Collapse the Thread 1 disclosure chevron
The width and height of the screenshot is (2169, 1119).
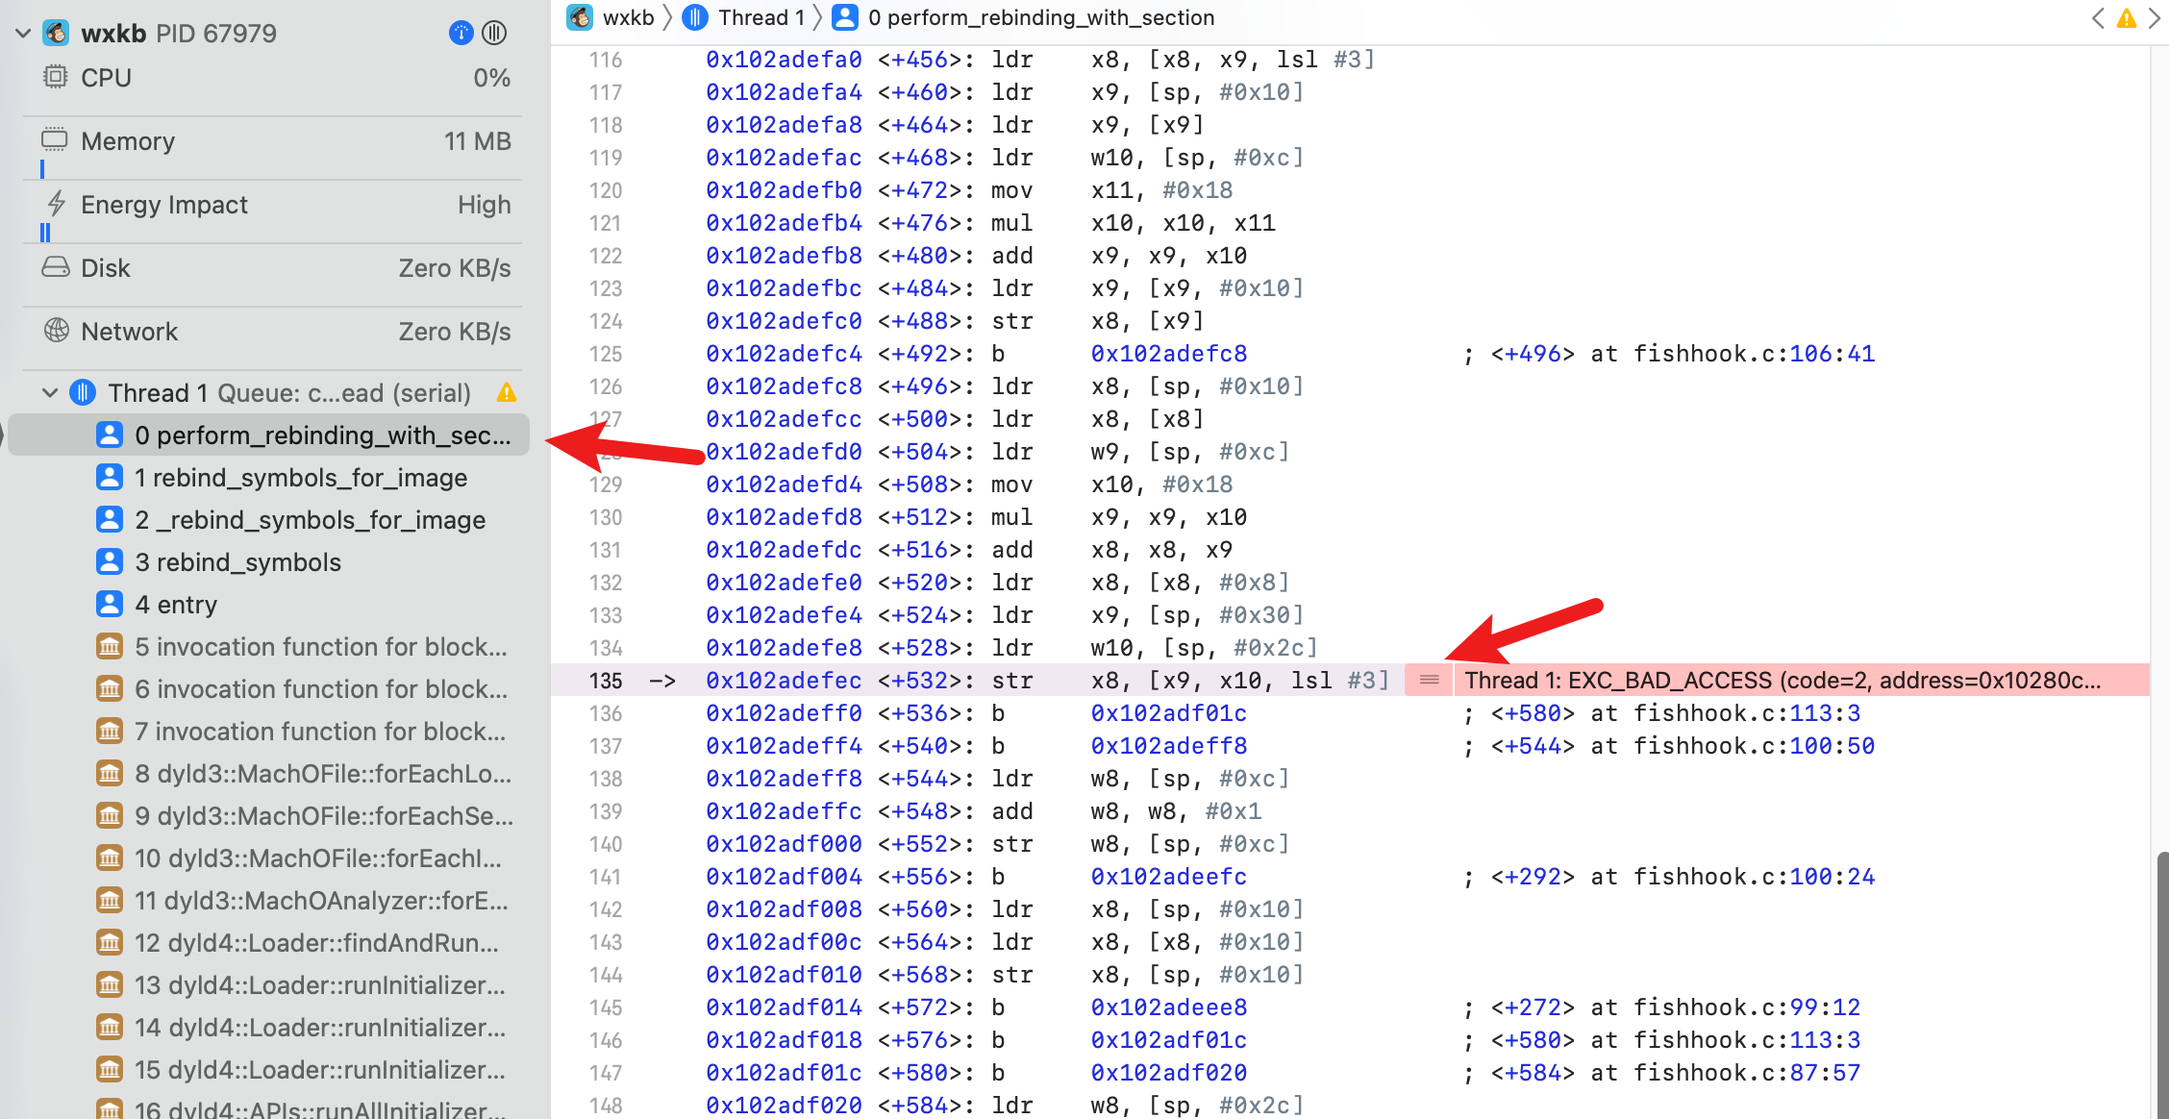(50, 392)
